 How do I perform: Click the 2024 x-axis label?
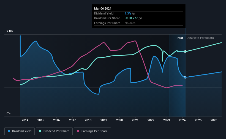[182, 120]
